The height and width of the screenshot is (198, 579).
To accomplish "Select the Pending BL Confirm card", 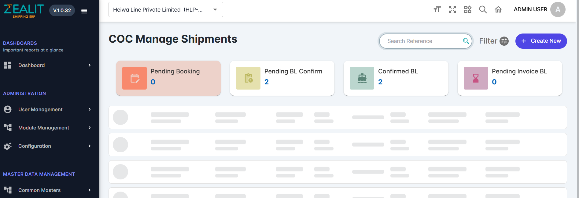I will [x=282, y=78].
